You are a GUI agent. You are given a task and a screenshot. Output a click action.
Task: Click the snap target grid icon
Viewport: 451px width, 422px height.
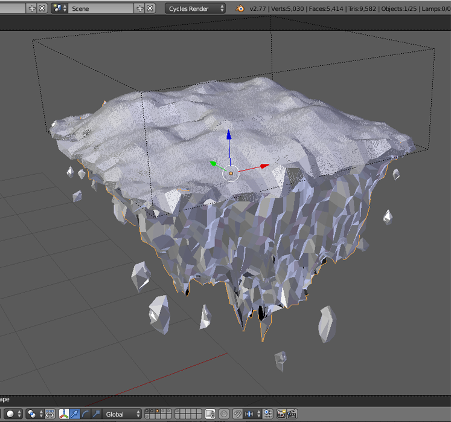coord(268,414)
